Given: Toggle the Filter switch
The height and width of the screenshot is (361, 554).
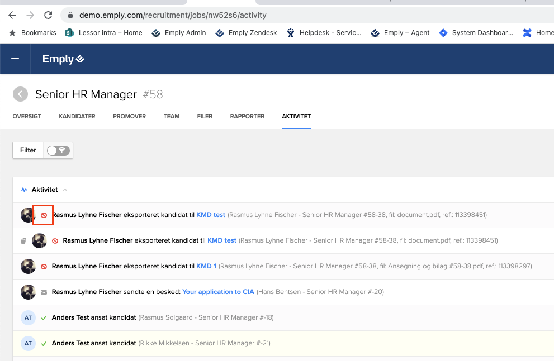Looking at the screenshot, I should click(58, 150).
